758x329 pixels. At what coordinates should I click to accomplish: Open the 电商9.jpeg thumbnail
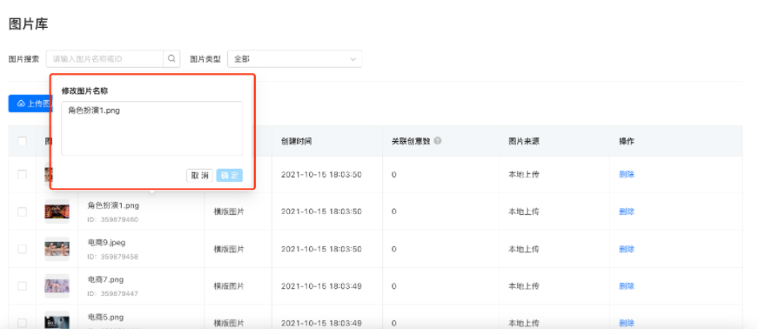(x=57, y=249)
